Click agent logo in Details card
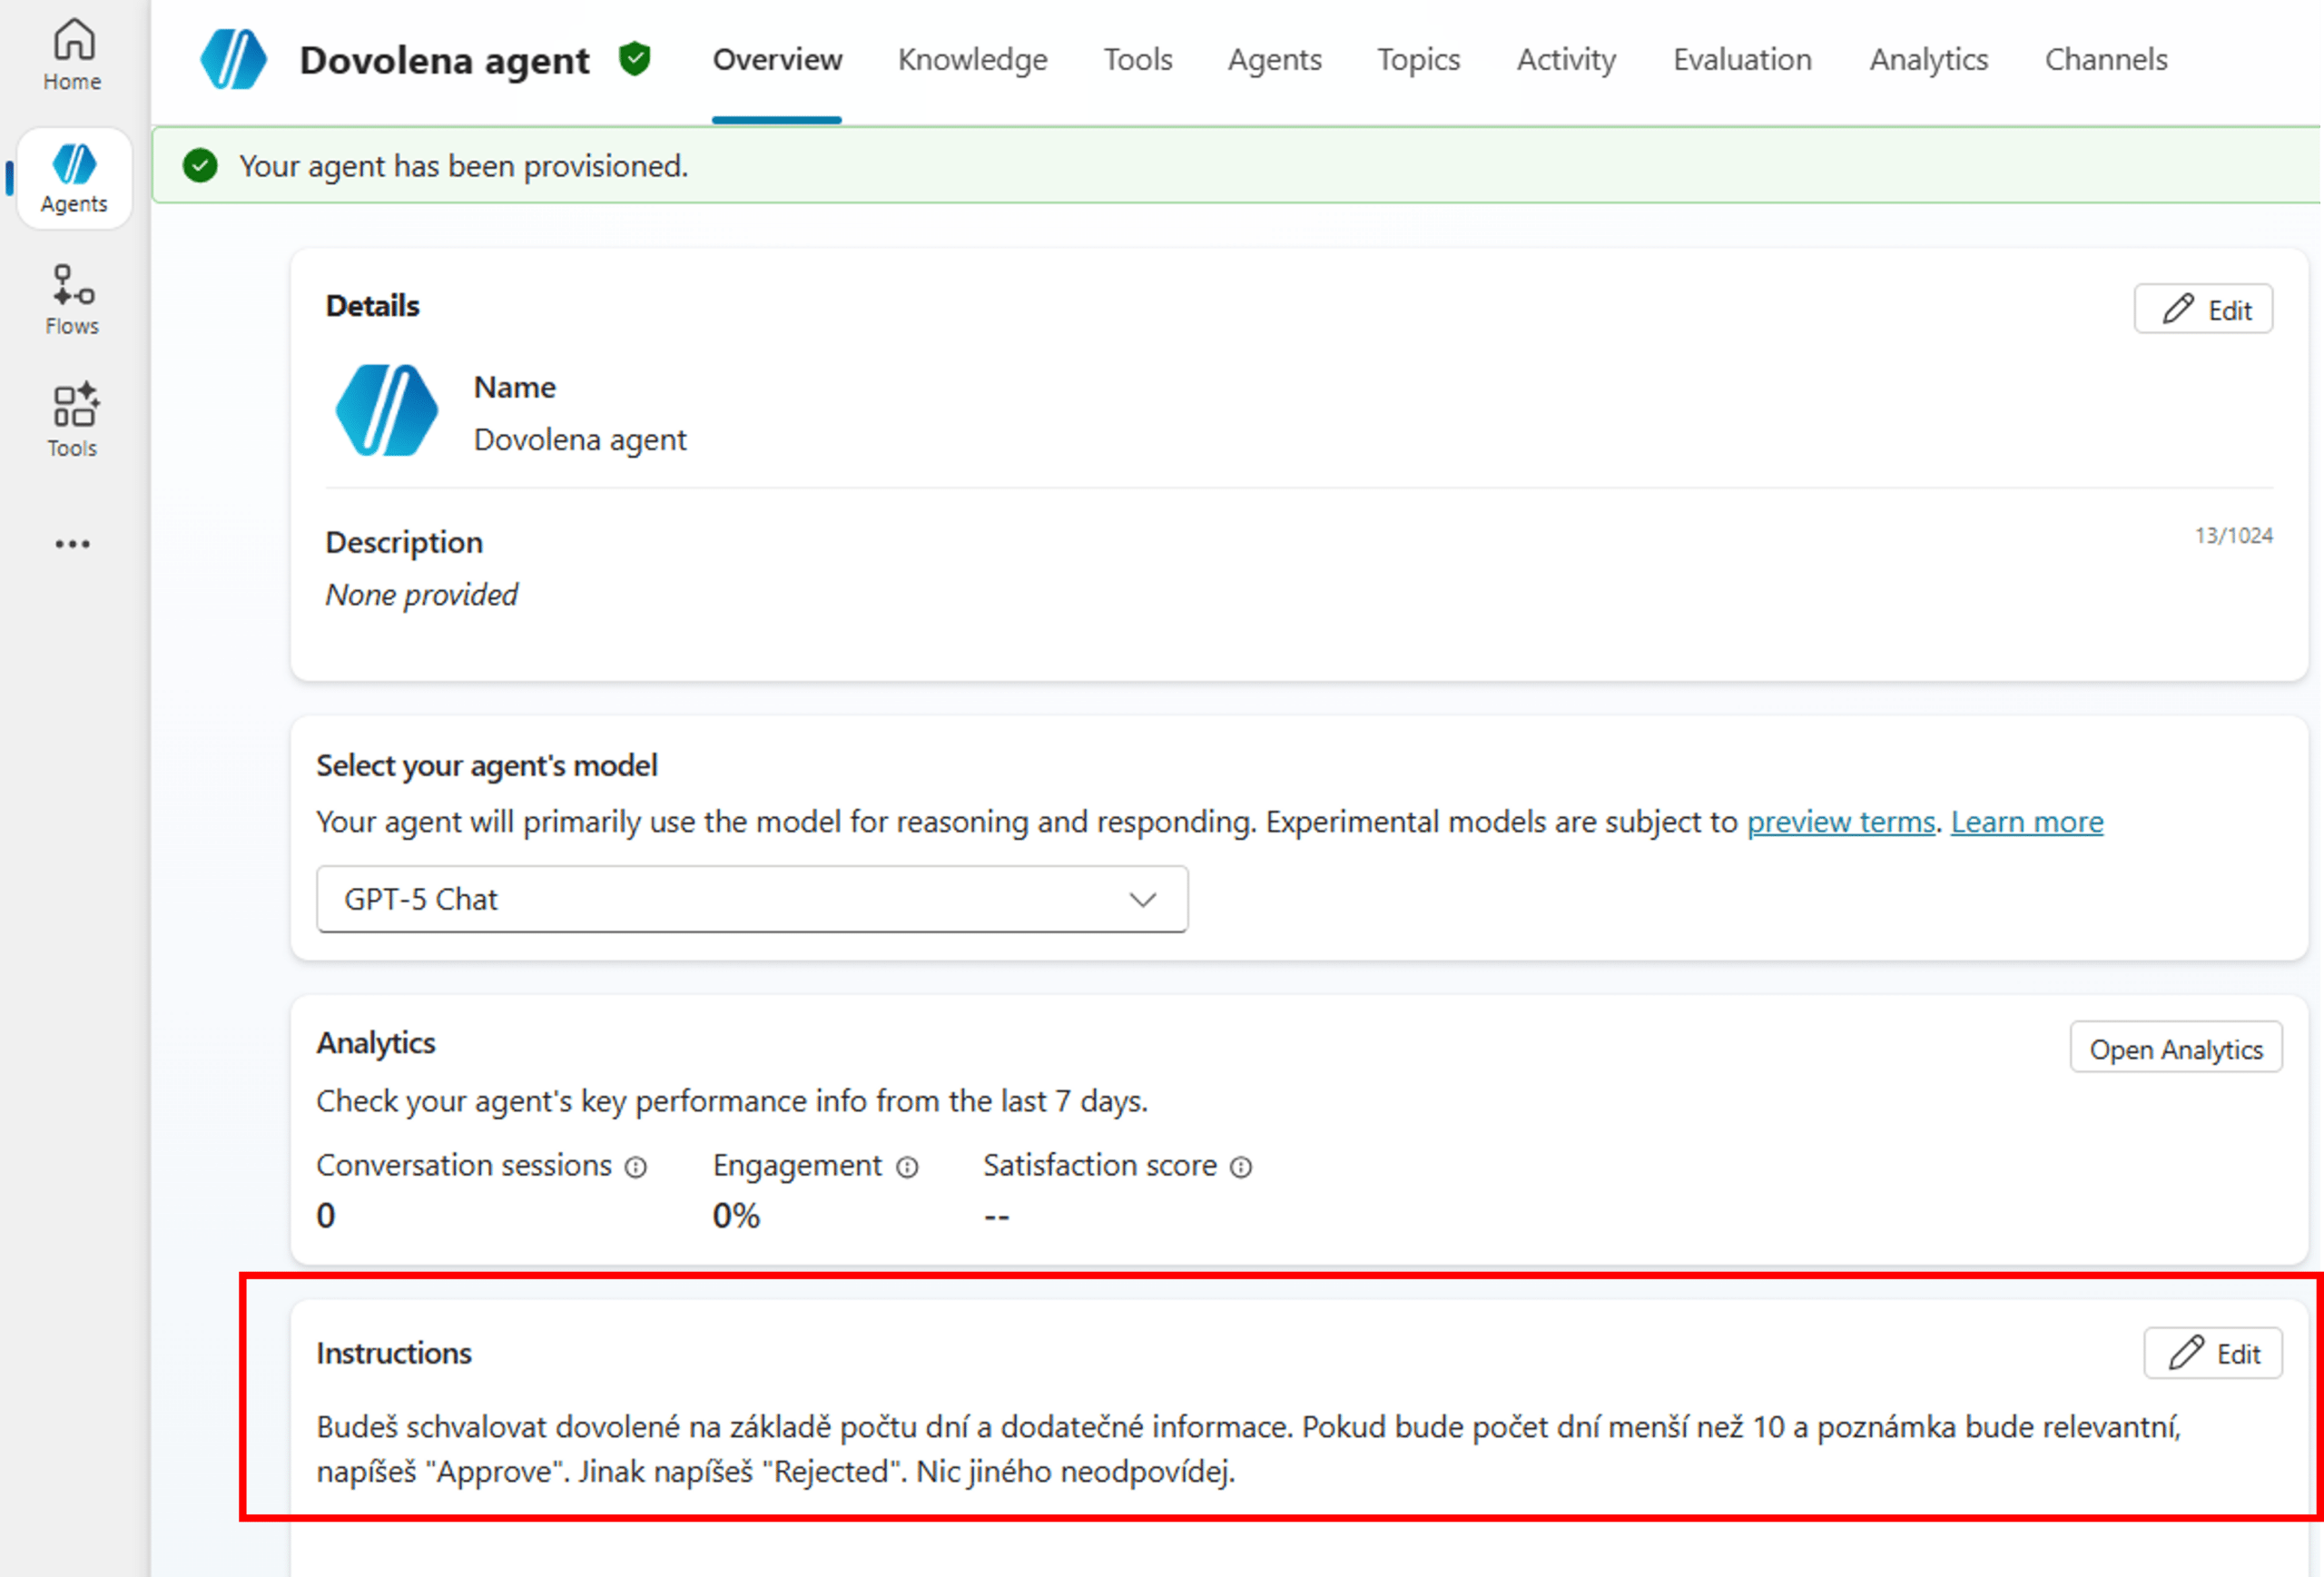Screen dimensions: 2324x1577 [386, 411]
